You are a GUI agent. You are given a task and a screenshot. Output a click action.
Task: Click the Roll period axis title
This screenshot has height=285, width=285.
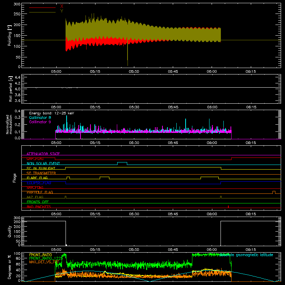click(x=10, y=89)
